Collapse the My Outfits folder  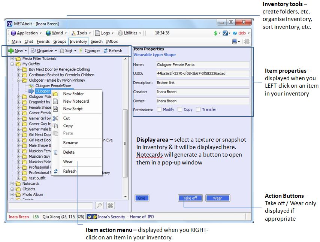click(x=12, y=64)
